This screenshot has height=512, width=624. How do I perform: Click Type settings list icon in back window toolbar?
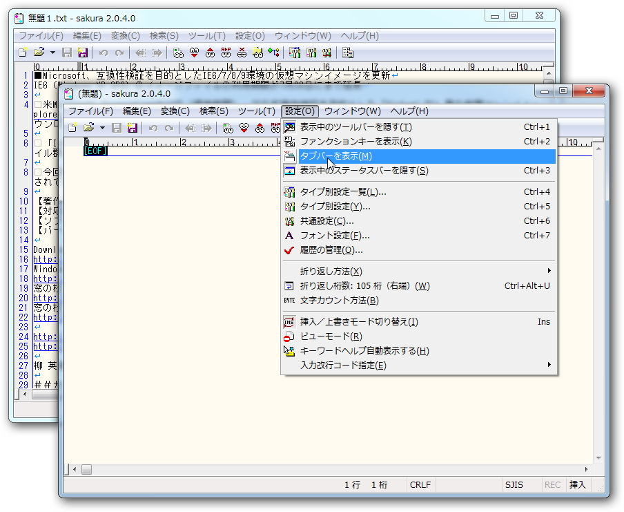click(295, 53)
